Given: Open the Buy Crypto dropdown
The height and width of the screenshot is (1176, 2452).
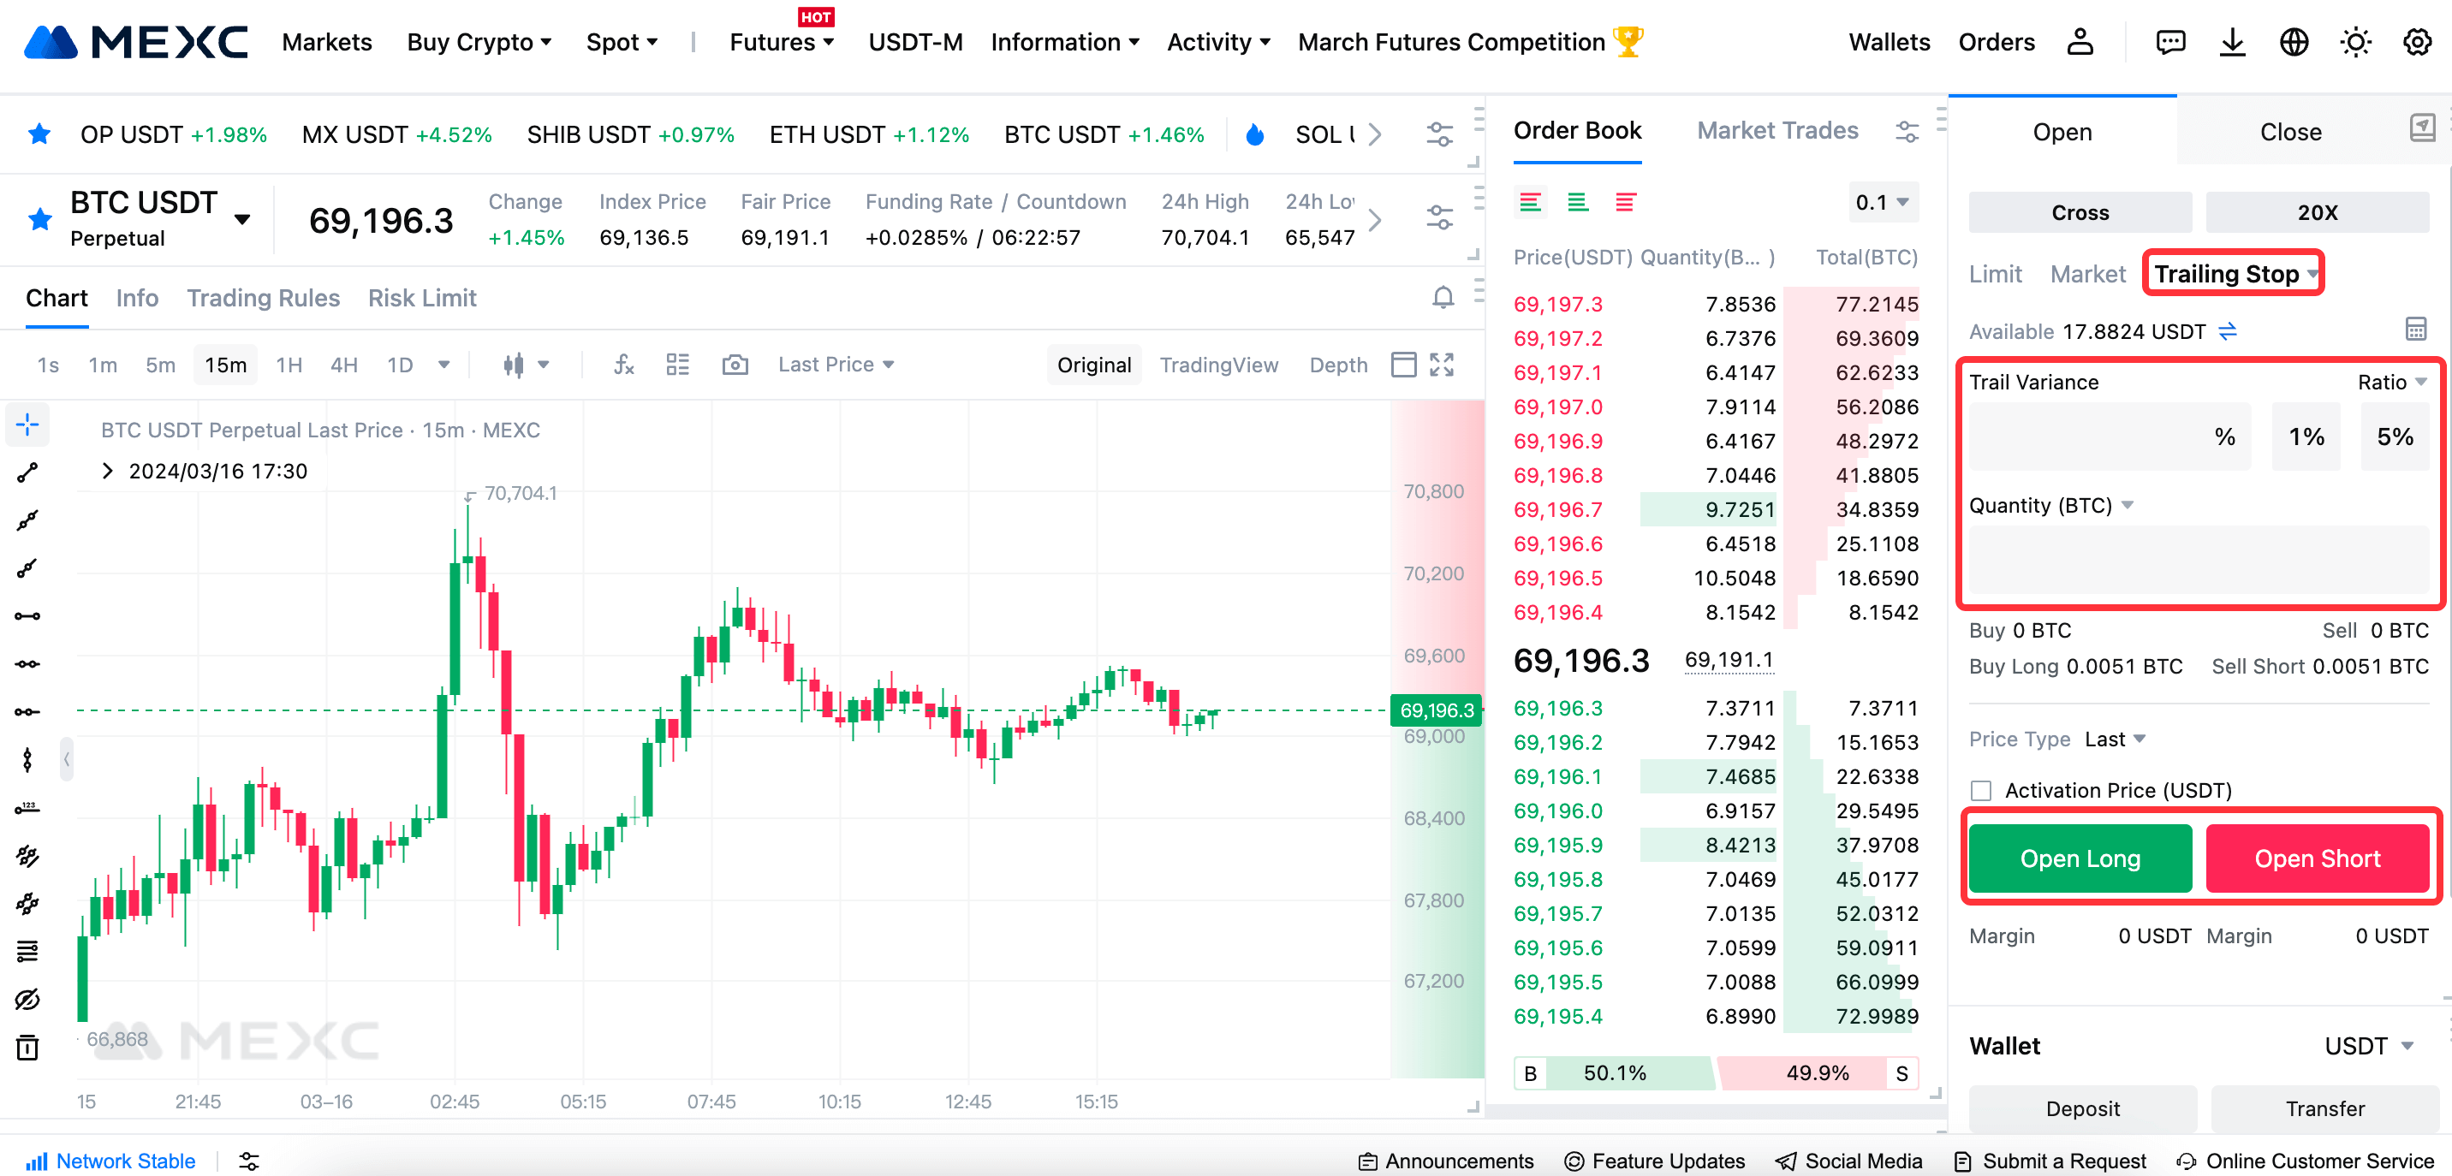Looking at the screenshot, I should (479, 42).
